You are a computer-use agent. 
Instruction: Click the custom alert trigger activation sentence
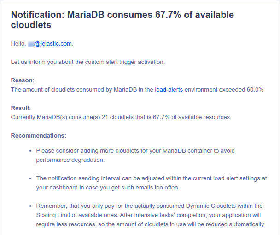(87, 62)
